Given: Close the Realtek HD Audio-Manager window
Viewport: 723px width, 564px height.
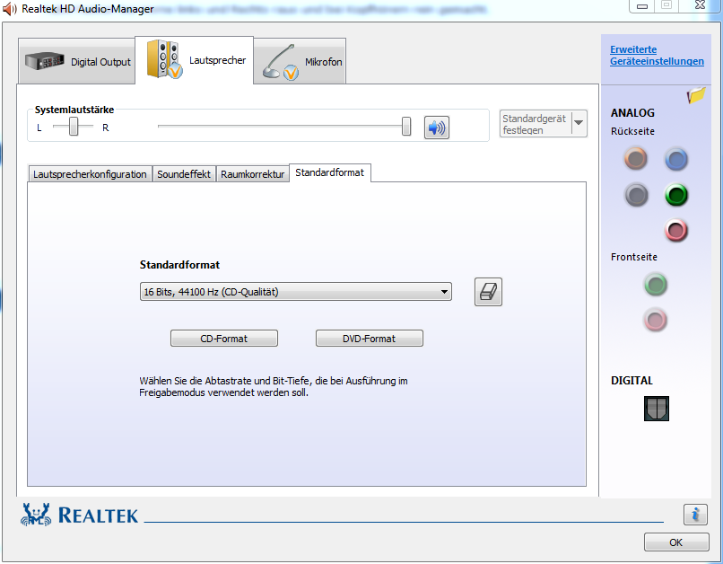Looking at the screenshot, I should [x=700, y=5].
